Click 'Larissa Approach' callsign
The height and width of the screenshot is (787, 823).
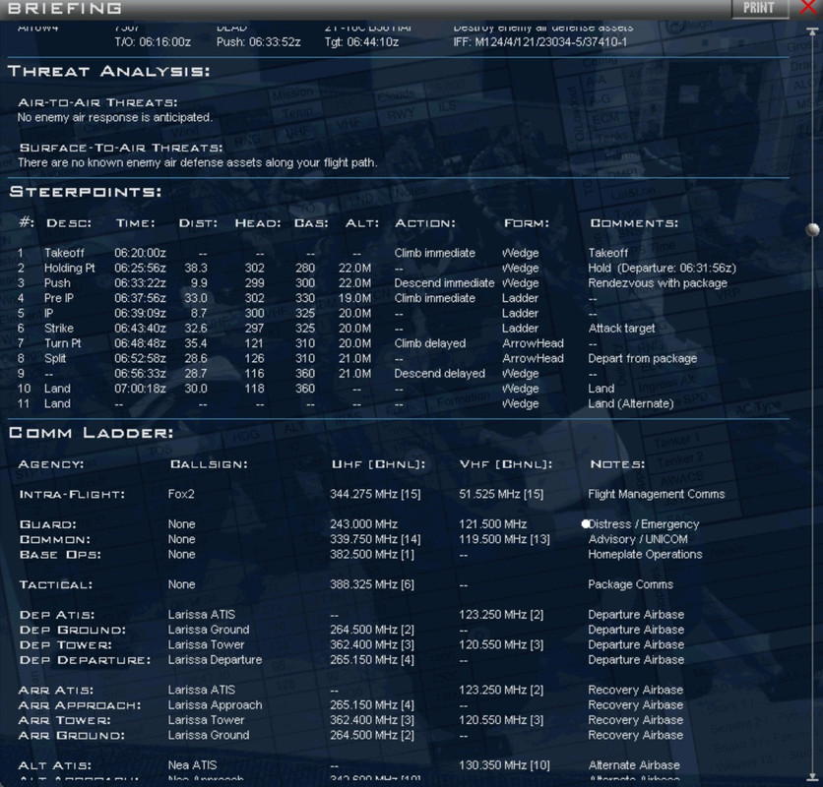click(x=216, y=705)
